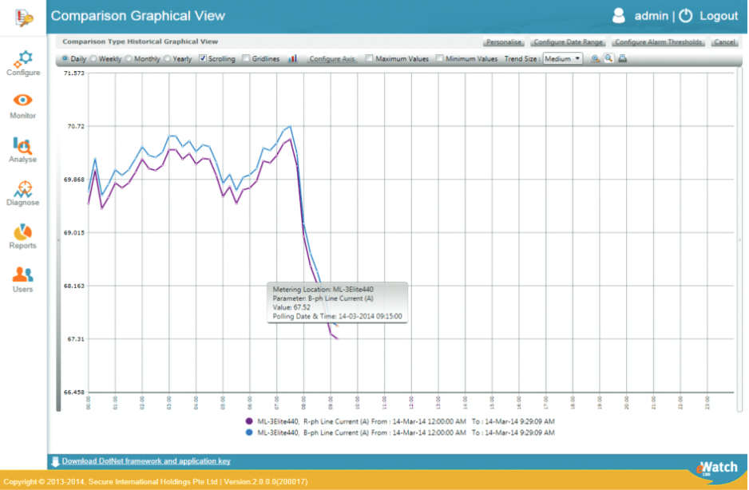This screenshot has width=749, height=490.
Task: Enable the Maximum Values checkbox
Action: coord(369,58)
